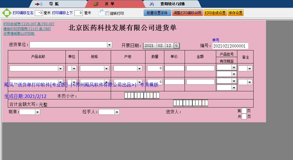Click the 批量设置字体 button

tap(157, 13)
